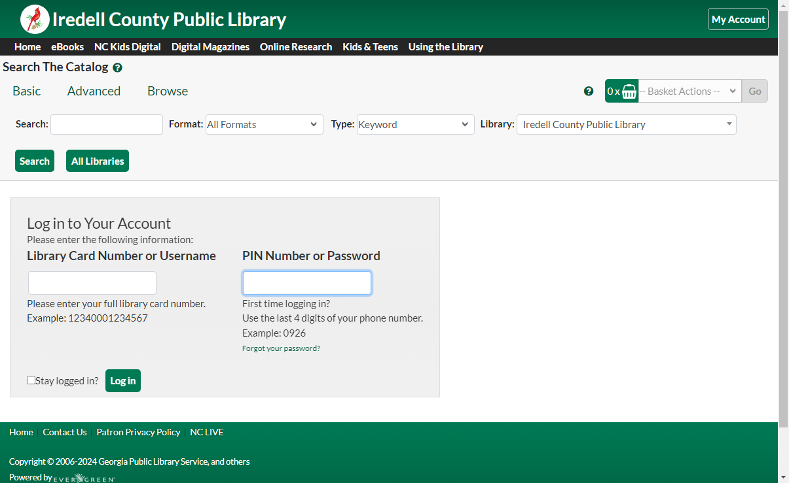789x483 pixels.
Task: Open the search Type dropdown showing Keyword
Action: (x=416, y=124)
